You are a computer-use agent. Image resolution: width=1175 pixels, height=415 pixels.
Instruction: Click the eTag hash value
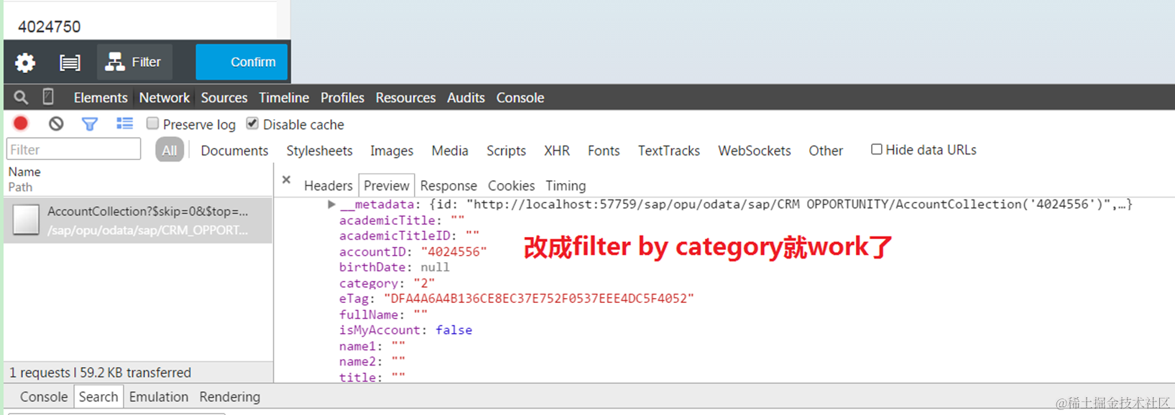(x=539, y=298)
